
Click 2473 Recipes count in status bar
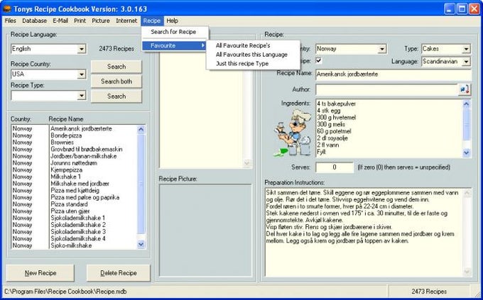[x=429, y=291]
